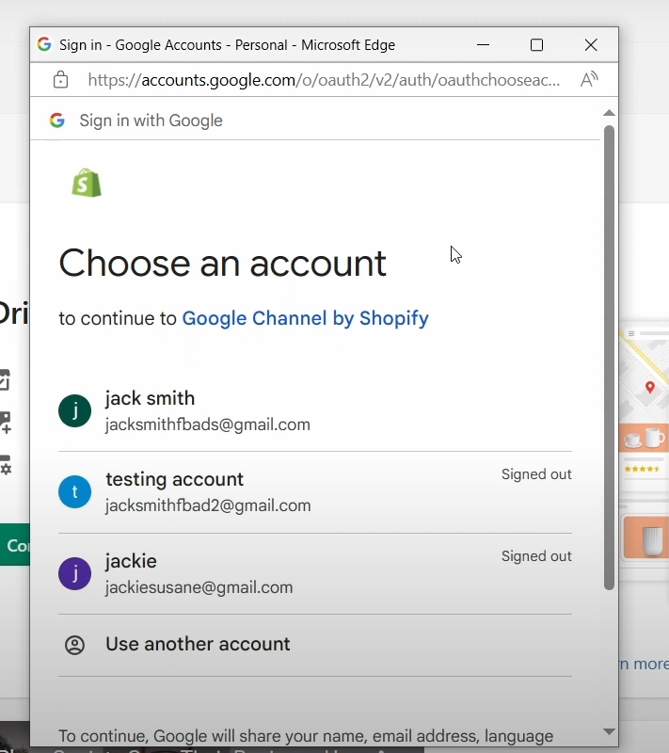Minimize the Google sign-in window
Image resolution: width=669 pixels, height=753 pixels.
[x=483, y=45]
